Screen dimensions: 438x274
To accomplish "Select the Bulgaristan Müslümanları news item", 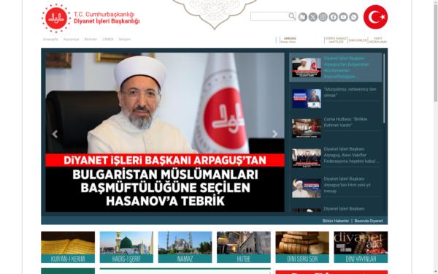I will point(336,67).
